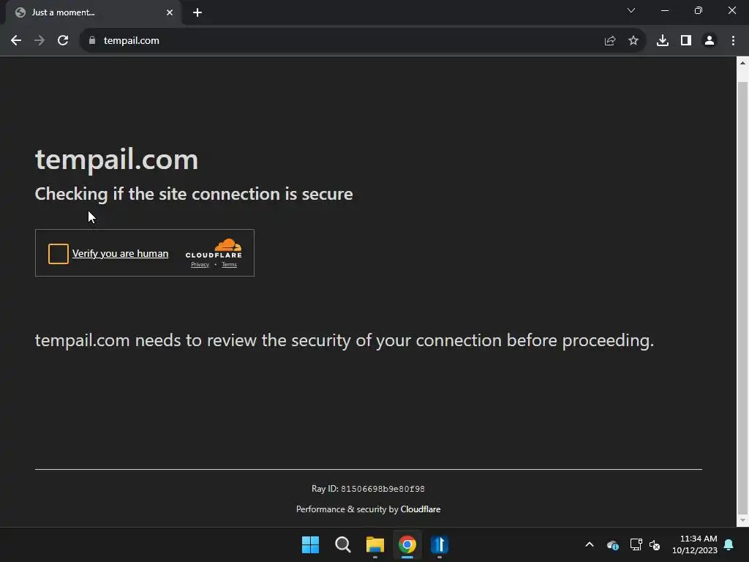Show hidden system tray icons
The width and height of the screenshot is (749, 562).
click(590, 544)
